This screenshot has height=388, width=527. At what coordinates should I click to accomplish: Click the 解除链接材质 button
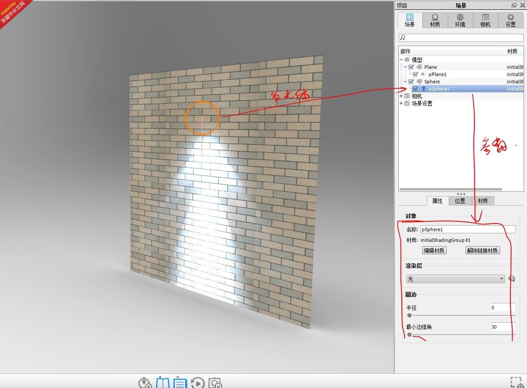483,250
